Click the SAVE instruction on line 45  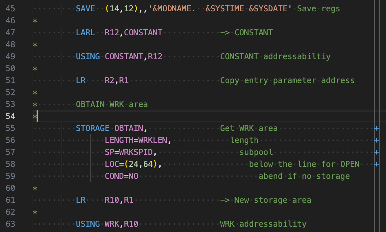coord(85,8)
